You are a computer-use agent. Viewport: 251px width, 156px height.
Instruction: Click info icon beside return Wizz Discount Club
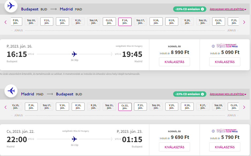[213, 131]
